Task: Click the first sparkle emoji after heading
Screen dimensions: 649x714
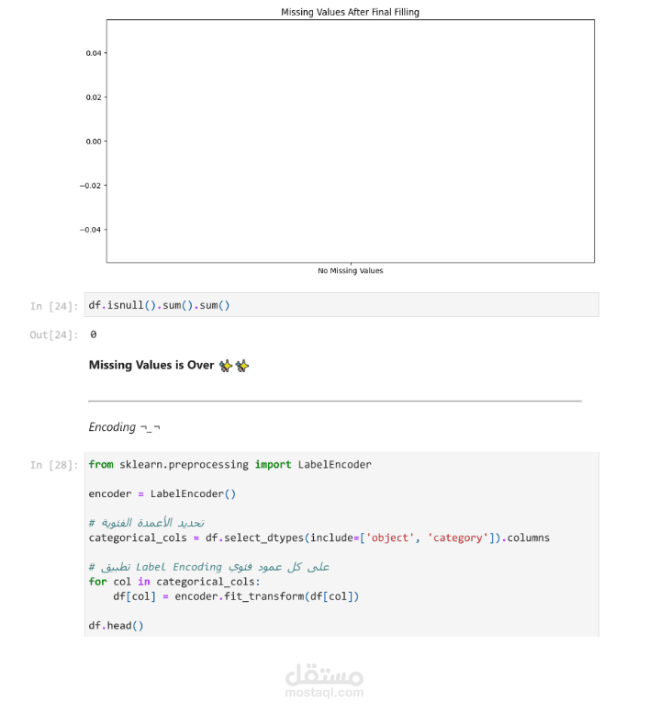Action: tap(226, 366)
